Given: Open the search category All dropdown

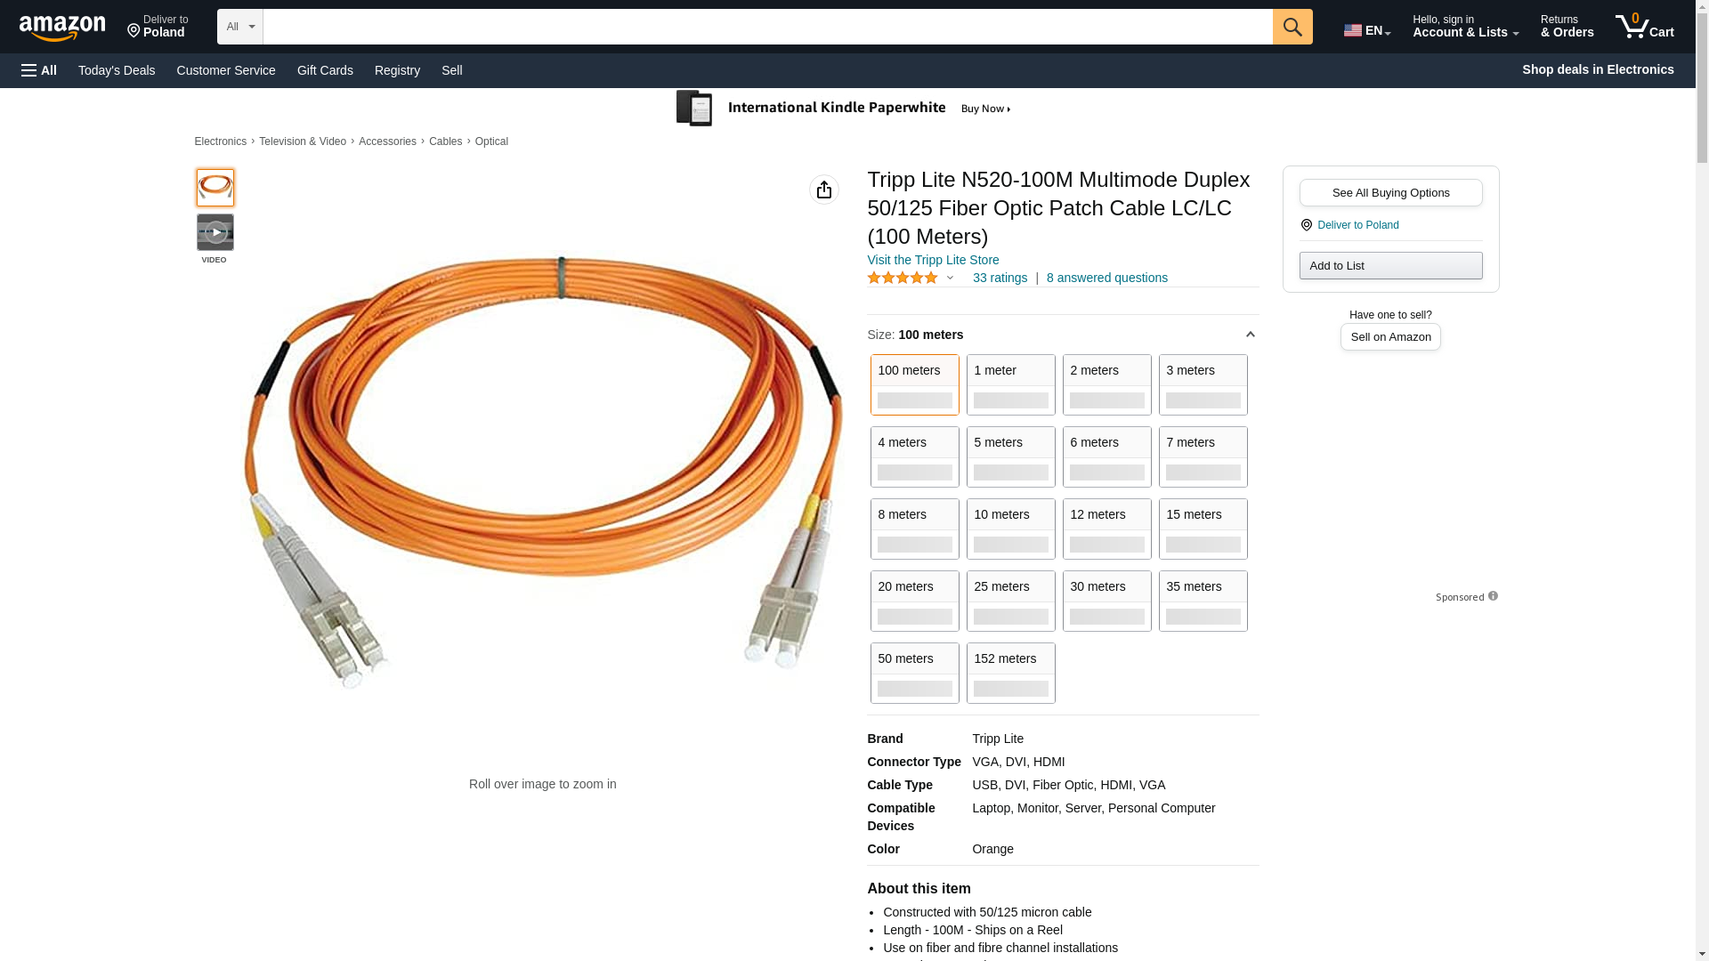Looking at the screenshot, I should click(239, 27).
